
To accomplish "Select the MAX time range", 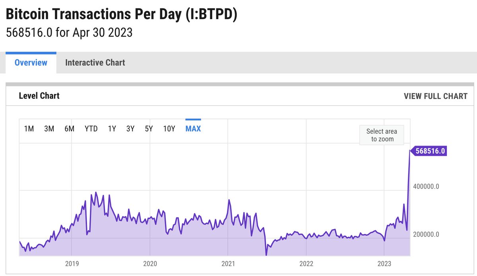I will [x=193, y=128].
